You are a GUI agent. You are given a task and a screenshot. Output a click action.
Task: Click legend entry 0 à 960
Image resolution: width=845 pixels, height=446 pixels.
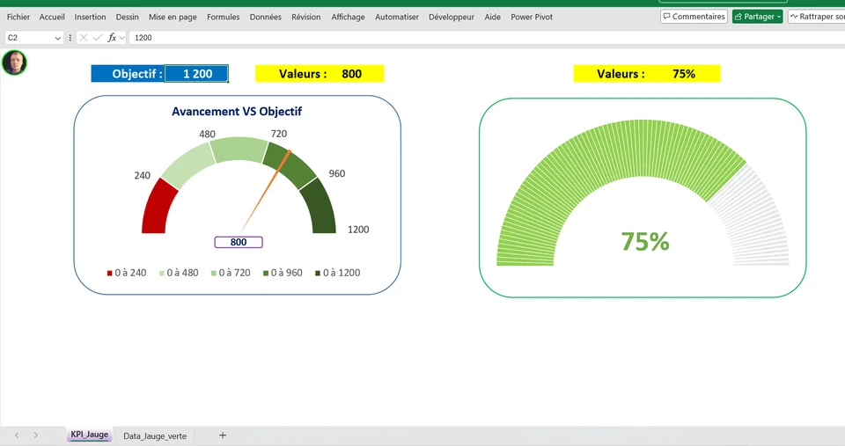click(x=283, y=273)
